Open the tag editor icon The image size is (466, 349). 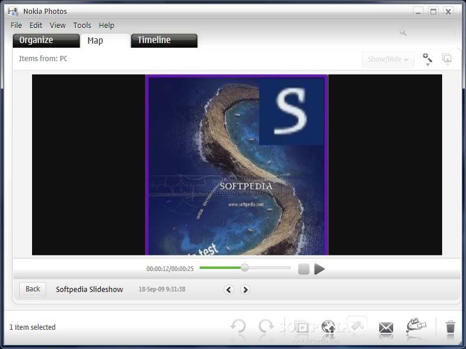(357, 325)
